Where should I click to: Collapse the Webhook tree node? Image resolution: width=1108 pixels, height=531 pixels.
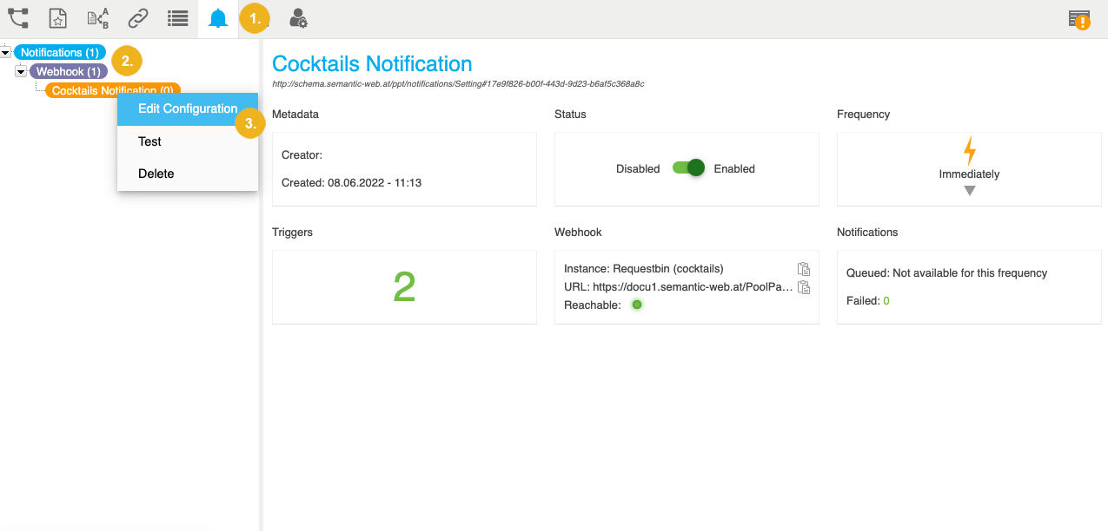click(20, 70)
